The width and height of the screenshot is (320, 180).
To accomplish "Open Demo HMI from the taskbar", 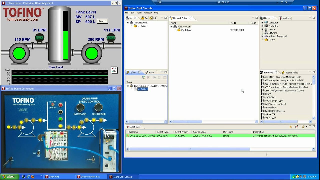I will point(59,177).
